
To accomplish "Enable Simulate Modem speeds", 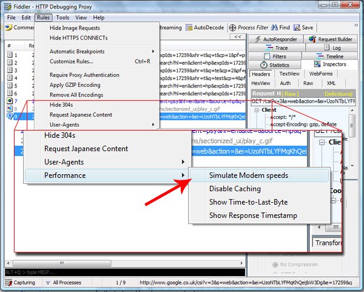I will tap(259, 175).
